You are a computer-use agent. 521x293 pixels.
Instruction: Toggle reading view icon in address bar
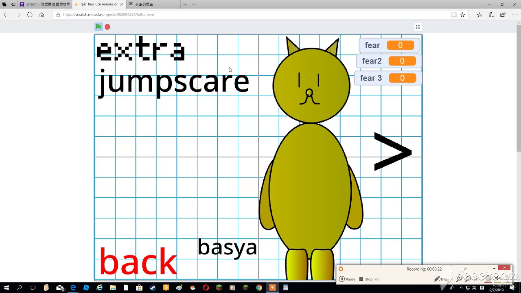(x=454, y=15)
